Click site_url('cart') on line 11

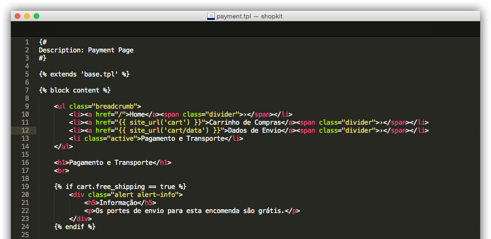(x=160, y=122)
